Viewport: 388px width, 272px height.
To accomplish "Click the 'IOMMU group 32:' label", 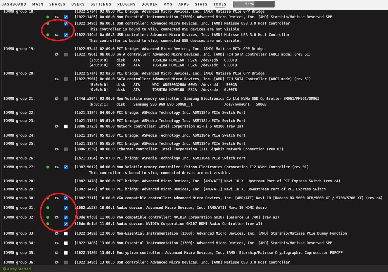I will pyautogui.click(x=19, y=217).
